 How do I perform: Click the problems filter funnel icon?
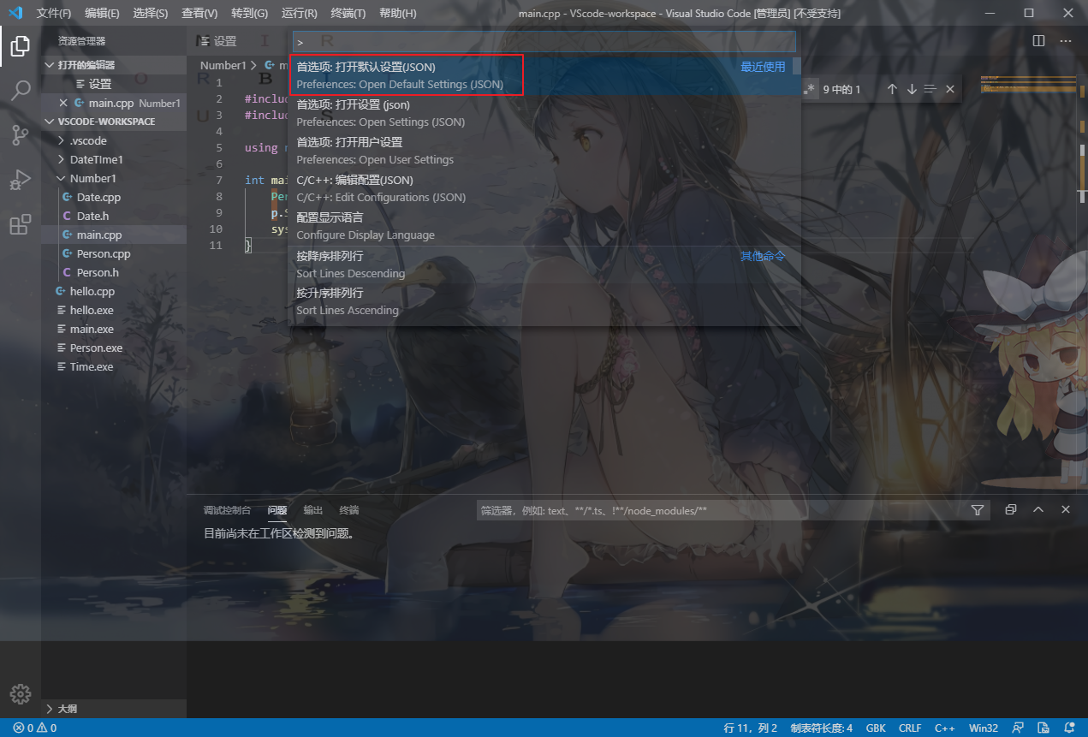pyautogui.click(x=978, y=510)
